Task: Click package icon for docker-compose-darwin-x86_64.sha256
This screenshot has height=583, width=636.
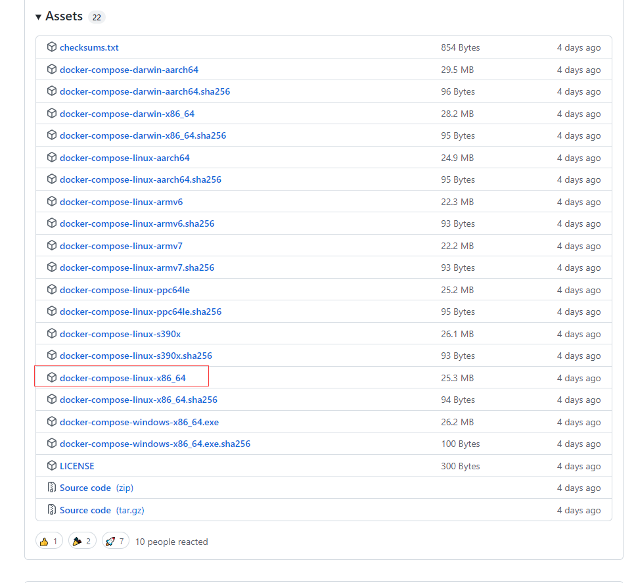Action: pos(51,135)
